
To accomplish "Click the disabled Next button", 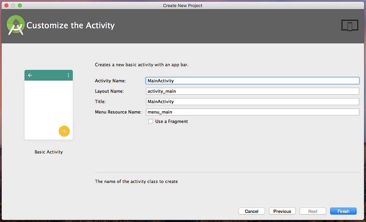I will click(313, 211).
